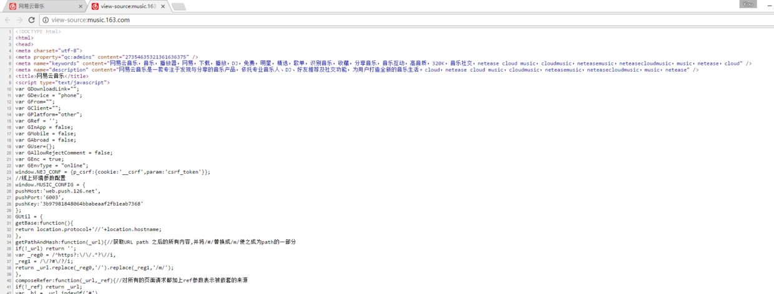Click the var GFrom="" line

(35, 102)
